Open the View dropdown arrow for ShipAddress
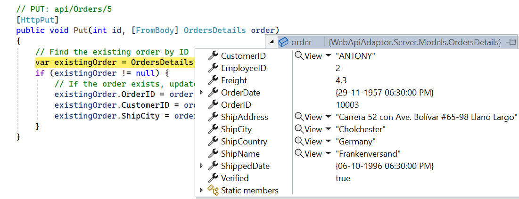 pyautogui.click(x=328, y=117)
